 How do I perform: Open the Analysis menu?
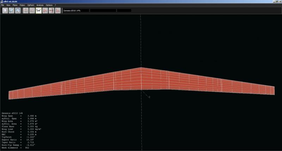click(40, 6)
